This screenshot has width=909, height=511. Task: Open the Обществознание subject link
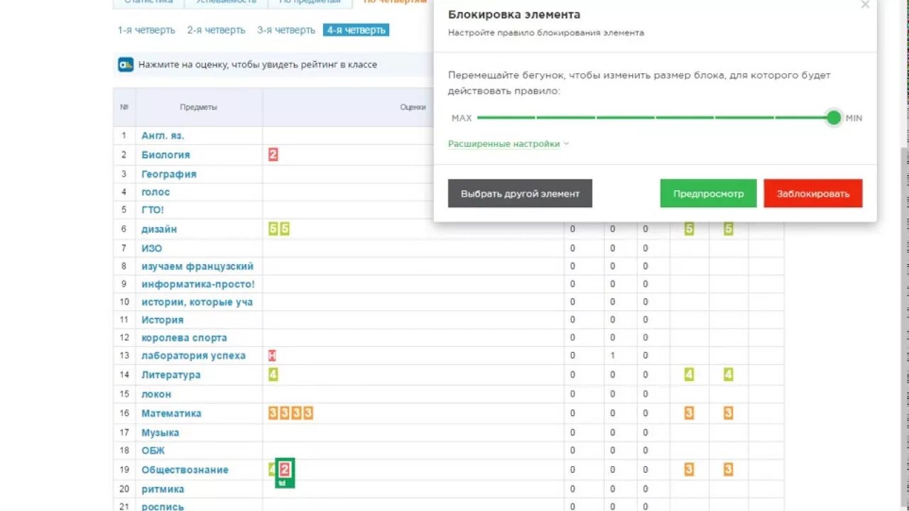[x=185, y=470]
